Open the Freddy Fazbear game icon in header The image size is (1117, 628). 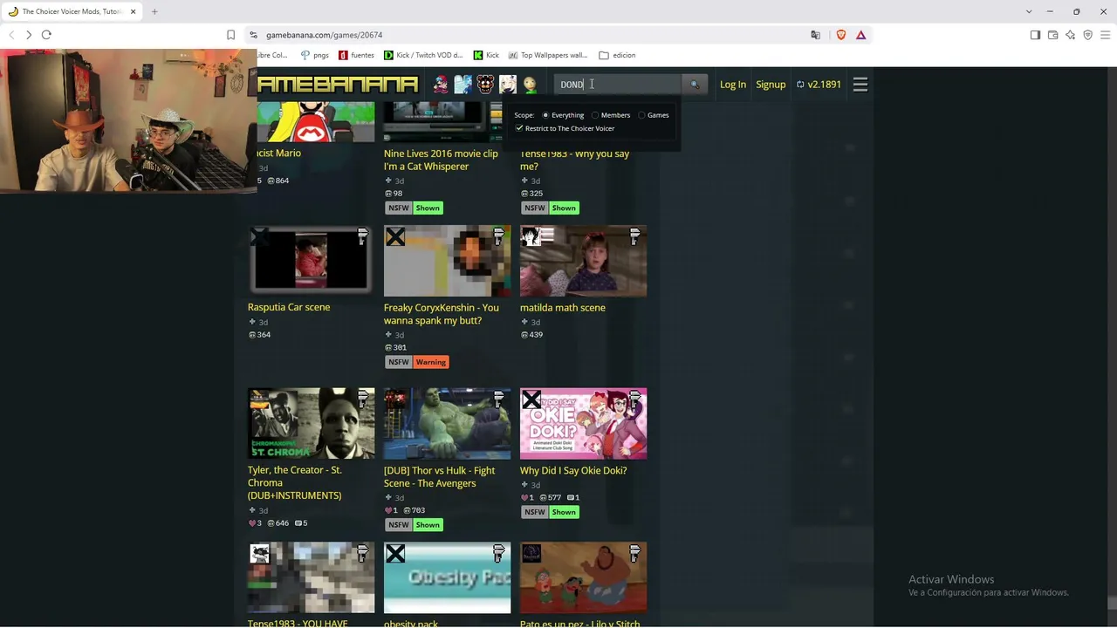click(x=485, y=85)
